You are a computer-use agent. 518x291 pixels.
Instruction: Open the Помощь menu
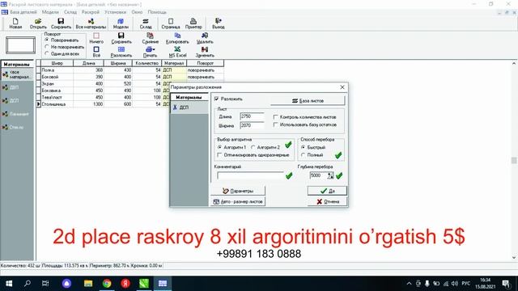[x=157, y=12]
